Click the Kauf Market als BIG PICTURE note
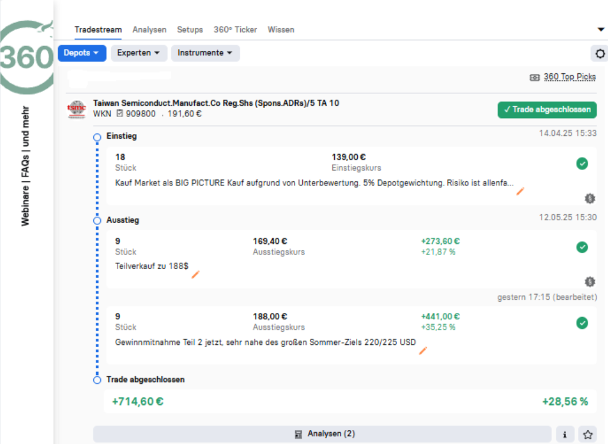608x444 pixels. tap(314, 183)
